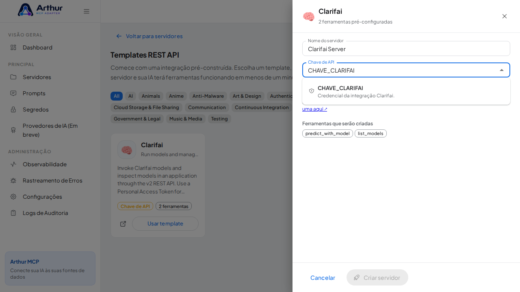Click the Templates REST API heading
520x292 pixels.
(145, 55)
